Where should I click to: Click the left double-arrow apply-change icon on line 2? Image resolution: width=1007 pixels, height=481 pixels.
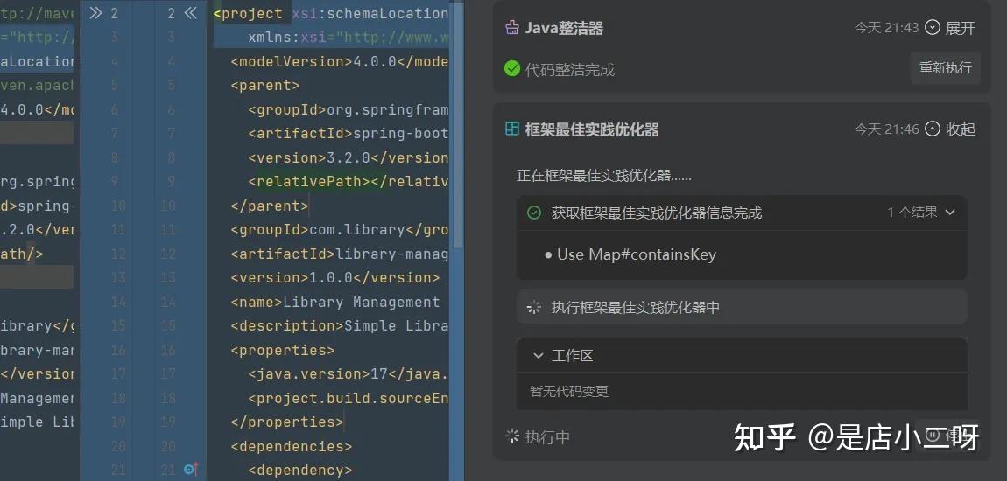(95, 13)
